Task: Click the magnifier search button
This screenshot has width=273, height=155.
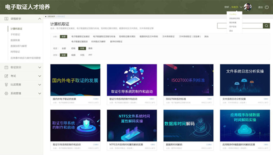Action: [x=267, y=26]
